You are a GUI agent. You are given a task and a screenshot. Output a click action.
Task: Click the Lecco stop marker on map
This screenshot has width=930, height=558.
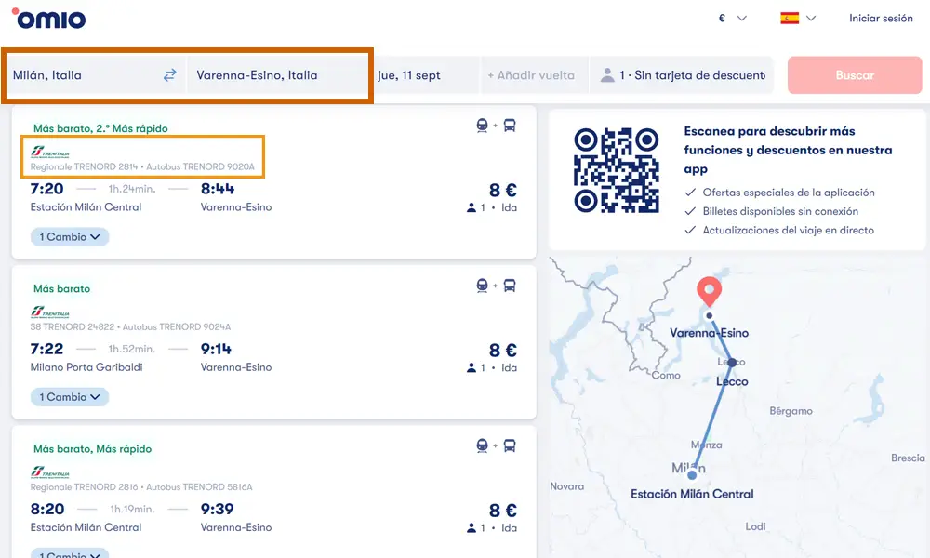[732, 362]
